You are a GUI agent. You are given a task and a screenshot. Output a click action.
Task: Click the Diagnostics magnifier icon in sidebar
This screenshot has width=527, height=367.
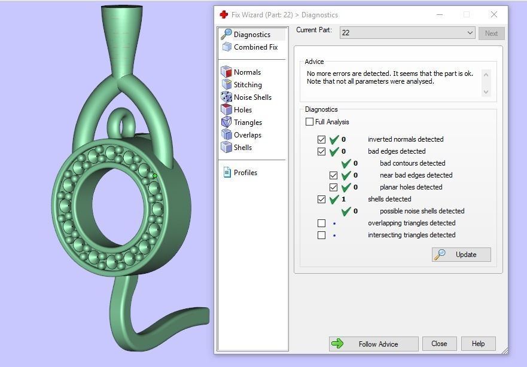point(226,34)
